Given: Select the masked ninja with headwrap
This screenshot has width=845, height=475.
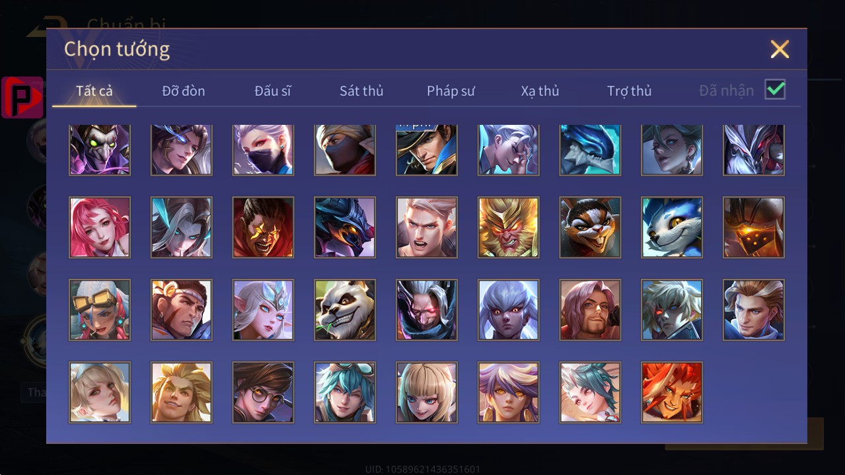Looking at the screenshot, I should (345, 150).
